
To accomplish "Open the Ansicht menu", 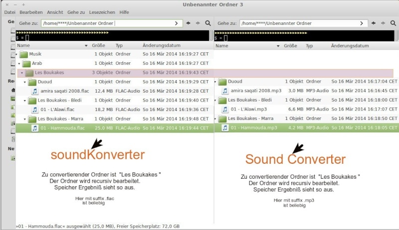I will tap(55, 11).
